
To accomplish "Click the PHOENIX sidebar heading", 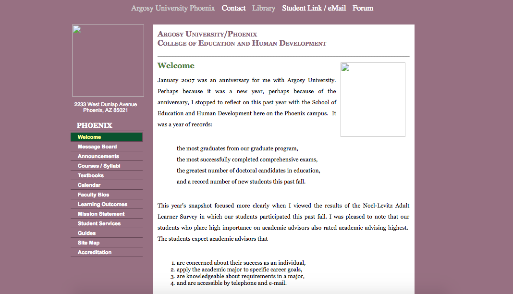I will point(94,125).
